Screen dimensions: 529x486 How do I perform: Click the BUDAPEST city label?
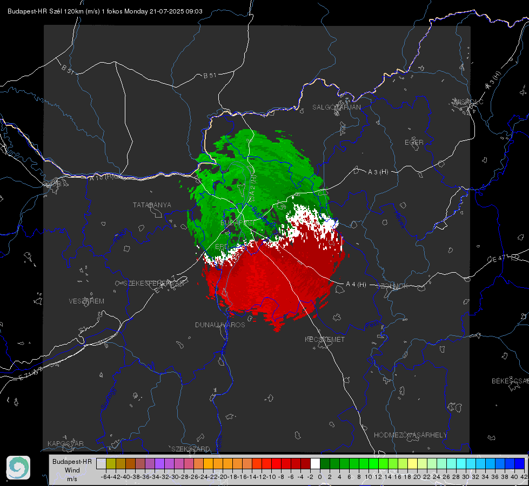coord(238,223)
